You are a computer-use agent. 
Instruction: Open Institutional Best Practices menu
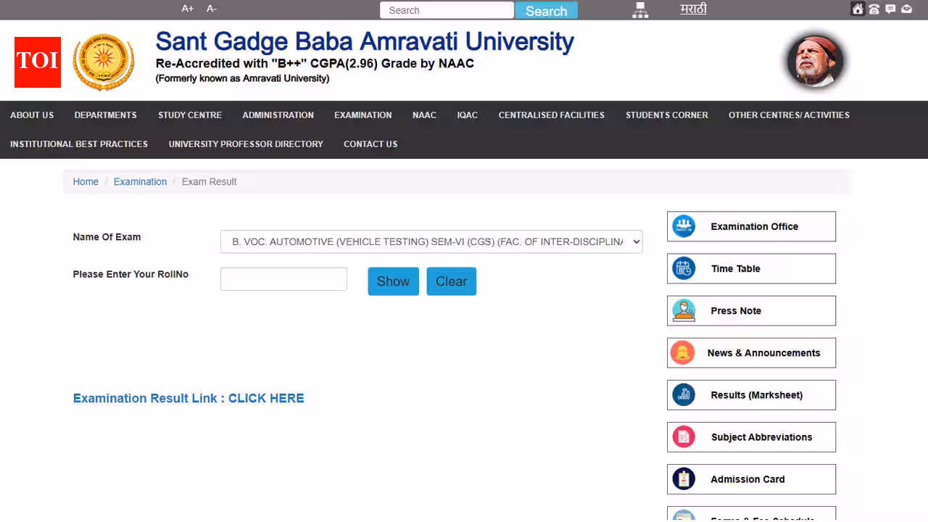click(79, 144)
